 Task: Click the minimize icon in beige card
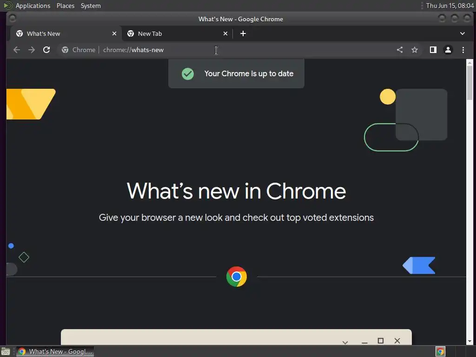[364, 343]
